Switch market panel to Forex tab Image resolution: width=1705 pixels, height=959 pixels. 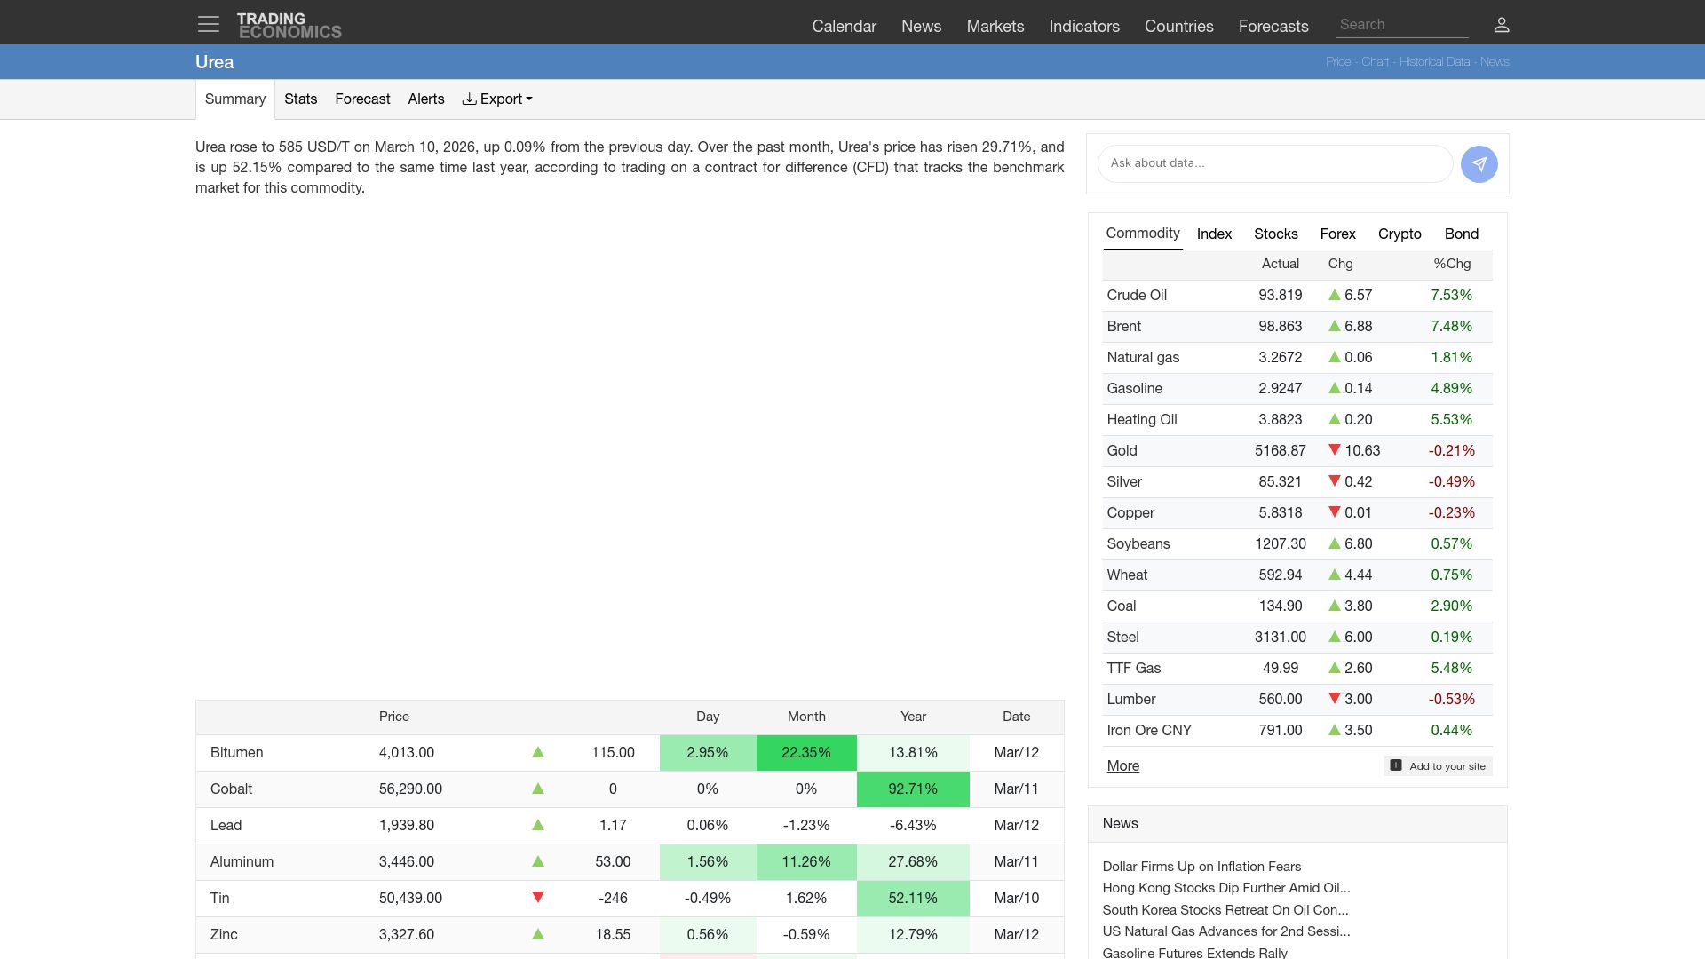point(1337,234)
